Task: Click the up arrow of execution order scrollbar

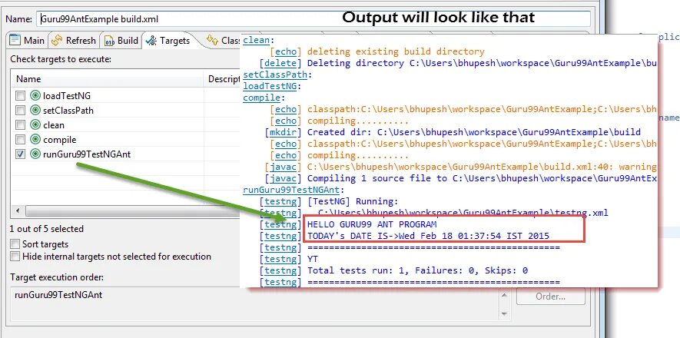Action: (x=503, y=295)
